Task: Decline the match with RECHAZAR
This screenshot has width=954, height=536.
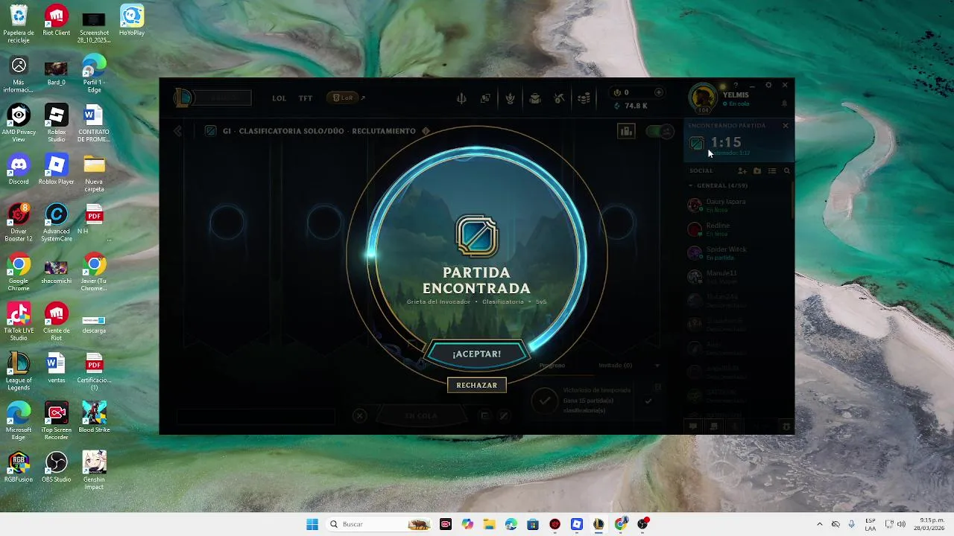Action: click(477, 385)
